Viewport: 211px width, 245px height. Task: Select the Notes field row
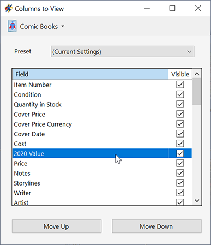click(x=102, y=173)
